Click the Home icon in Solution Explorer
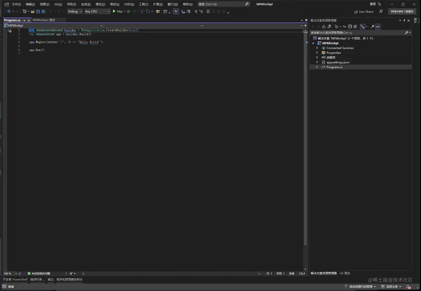421x291 pixels. (x=324, y=27)
